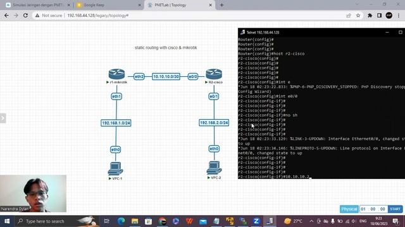Open Task View in taskbar
This screenshot has width=405, height=227.
coord(106,221)
